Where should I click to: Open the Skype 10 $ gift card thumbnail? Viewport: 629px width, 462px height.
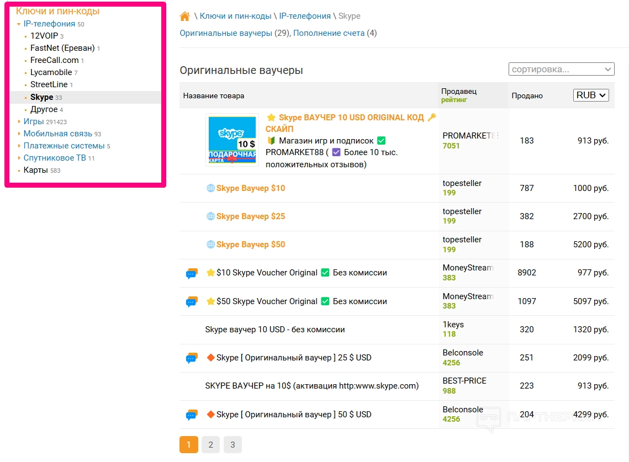(x=232, y=140)
